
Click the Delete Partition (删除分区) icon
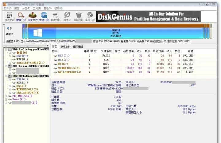pyautogui.click(x=79, y=16)
